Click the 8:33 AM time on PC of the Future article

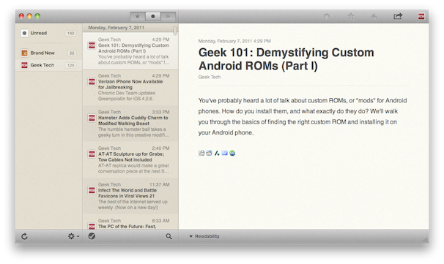coord(160,220)
